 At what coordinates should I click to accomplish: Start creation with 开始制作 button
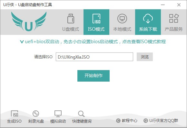[x=93, y=76]
